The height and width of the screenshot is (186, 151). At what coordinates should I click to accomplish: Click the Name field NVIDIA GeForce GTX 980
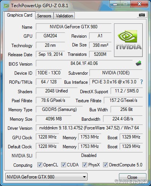coord(74,27)
